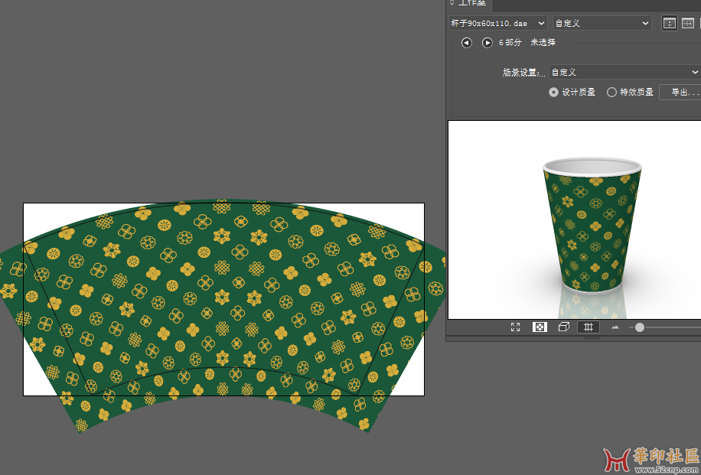Click the second layout icon in panel header

click(x=688, y=24)
